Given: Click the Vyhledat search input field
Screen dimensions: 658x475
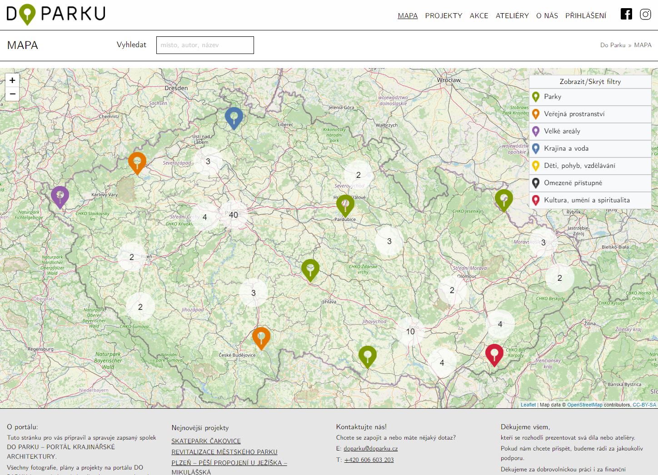Looking at the screenshot, I should 205,45.
